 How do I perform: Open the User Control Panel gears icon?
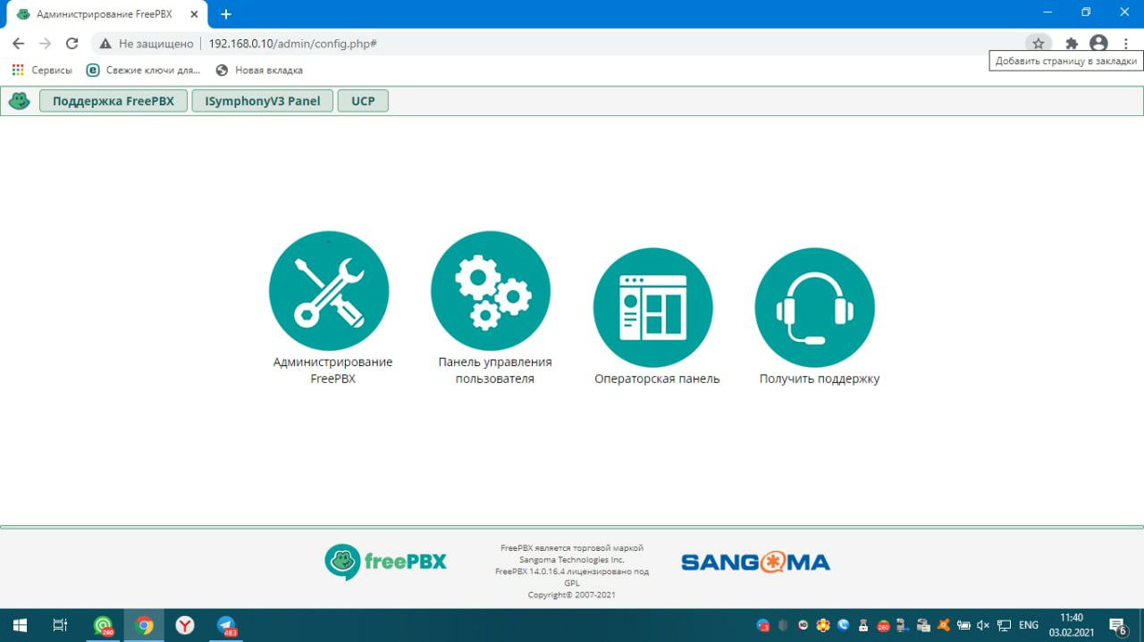(491, 291)
